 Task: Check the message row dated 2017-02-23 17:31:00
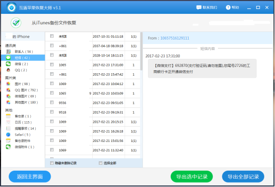52,65
